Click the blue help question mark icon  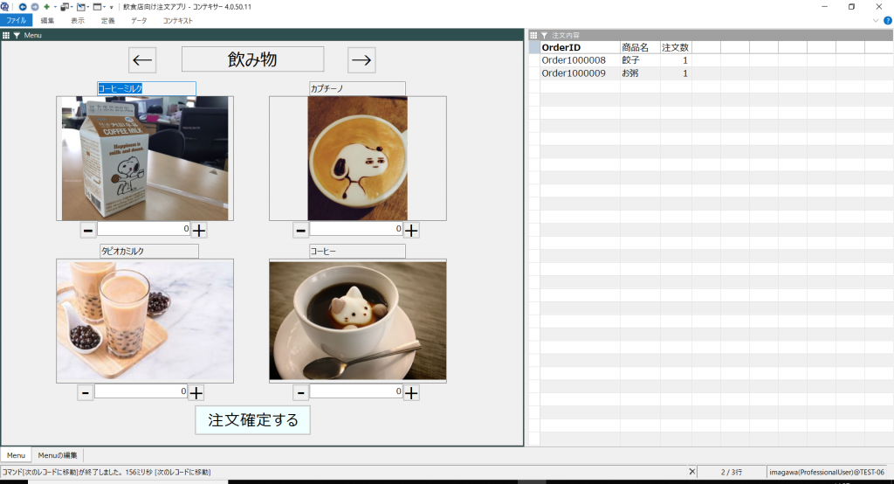click(x=888, y=20)
